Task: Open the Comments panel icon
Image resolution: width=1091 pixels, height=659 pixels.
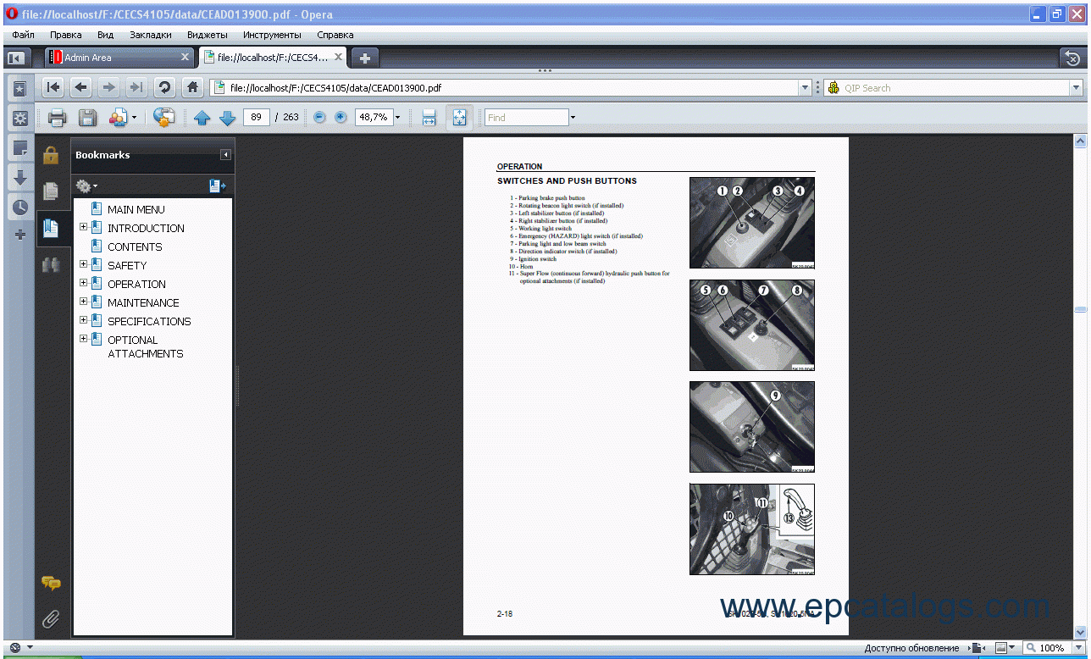Action: (51, 583)
